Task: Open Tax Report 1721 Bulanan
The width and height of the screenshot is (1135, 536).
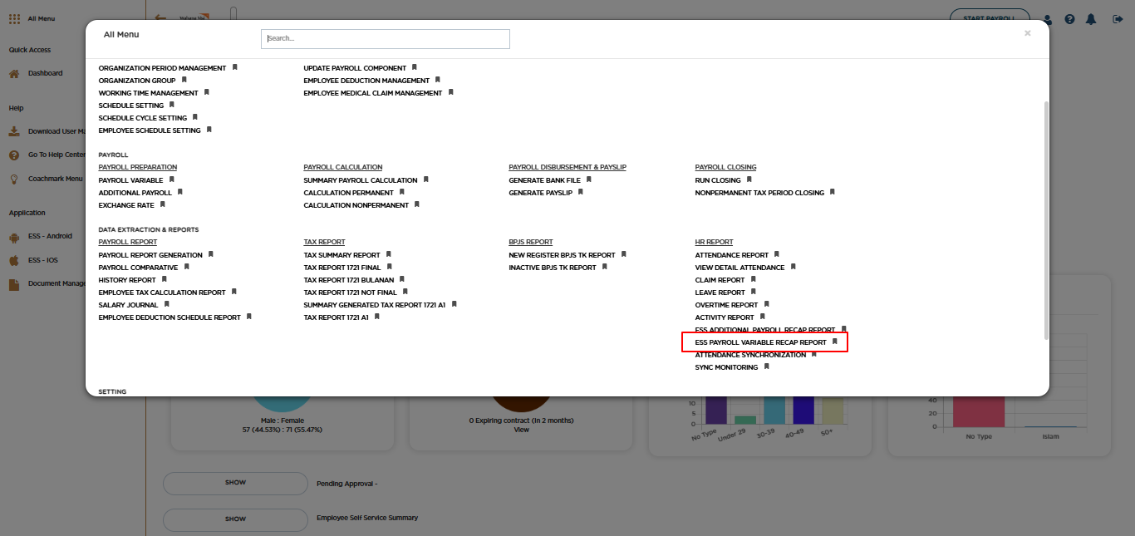Action: pyautogui.click(x=349, y=280)
